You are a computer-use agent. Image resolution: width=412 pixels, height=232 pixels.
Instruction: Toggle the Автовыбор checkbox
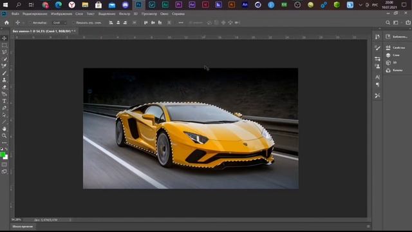click(x=30, y=23)
